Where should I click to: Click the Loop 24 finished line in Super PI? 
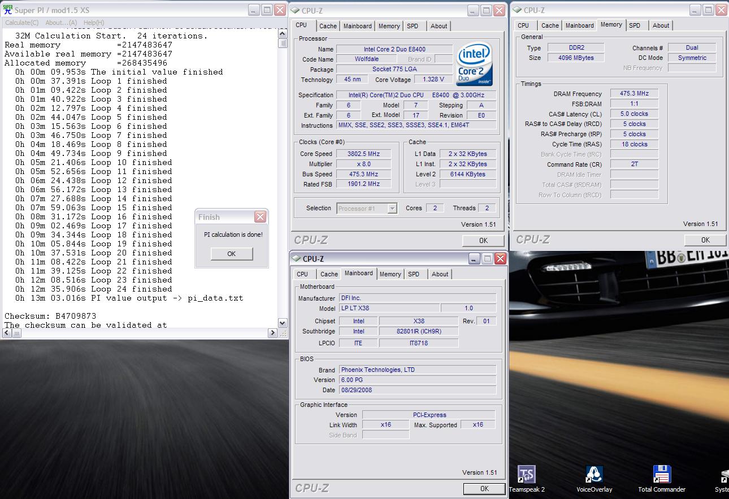pos(94,289)
